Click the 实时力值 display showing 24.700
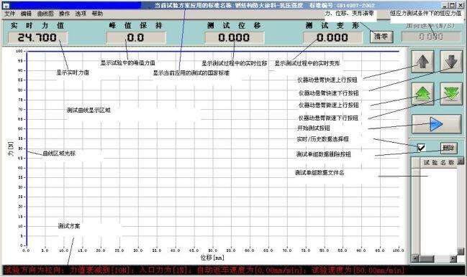The width and height of the screenshot is (467, 277). [x=37, y=38]
